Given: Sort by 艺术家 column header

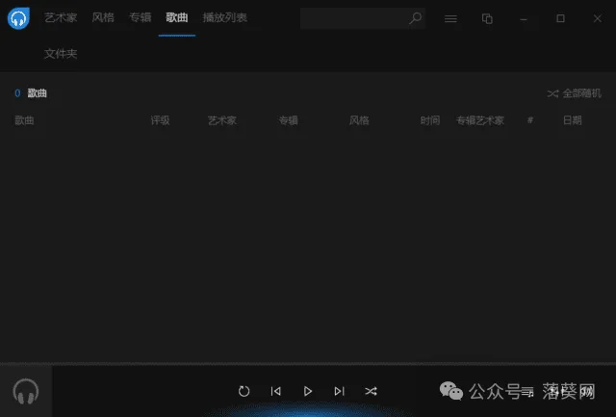Looking at the screenshot, I should pyautogui.click(x=222, y=120).
